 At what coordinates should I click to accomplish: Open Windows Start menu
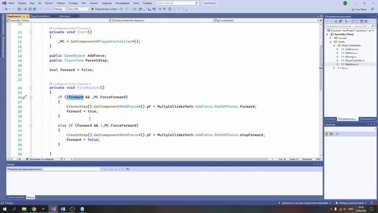tap(5, 209)
